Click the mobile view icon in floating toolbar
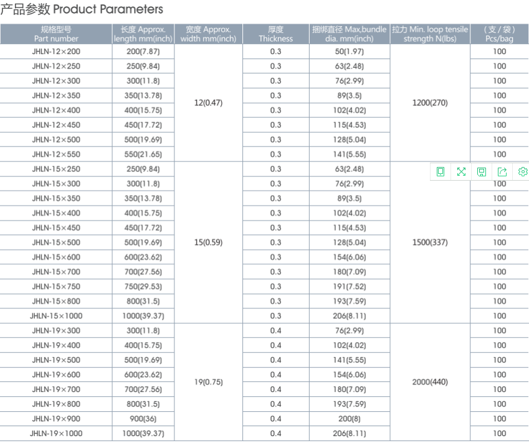The height and width of the screenshot is (443, 529). (x=441, y=172)
